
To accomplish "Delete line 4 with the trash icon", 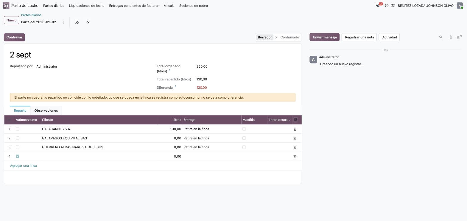I will [x=295, y=156].
